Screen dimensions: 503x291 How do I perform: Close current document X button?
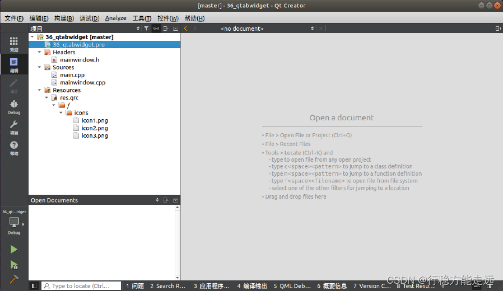[320, 29]
